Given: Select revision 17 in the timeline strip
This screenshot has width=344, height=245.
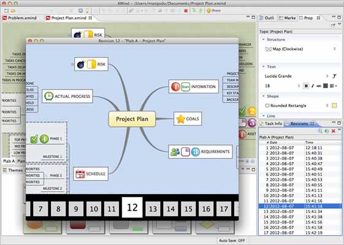Looking at the screenshot, I should (224, 209).
